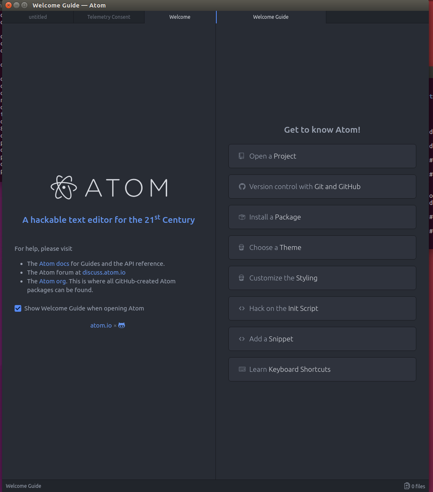Screen dimensions: 433x492
Task: Expand the Choose a Theme section
Action: point(322,247)
